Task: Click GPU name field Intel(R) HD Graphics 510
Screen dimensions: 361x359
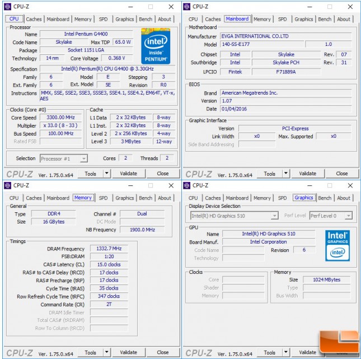Action: (x=269, y=234)
